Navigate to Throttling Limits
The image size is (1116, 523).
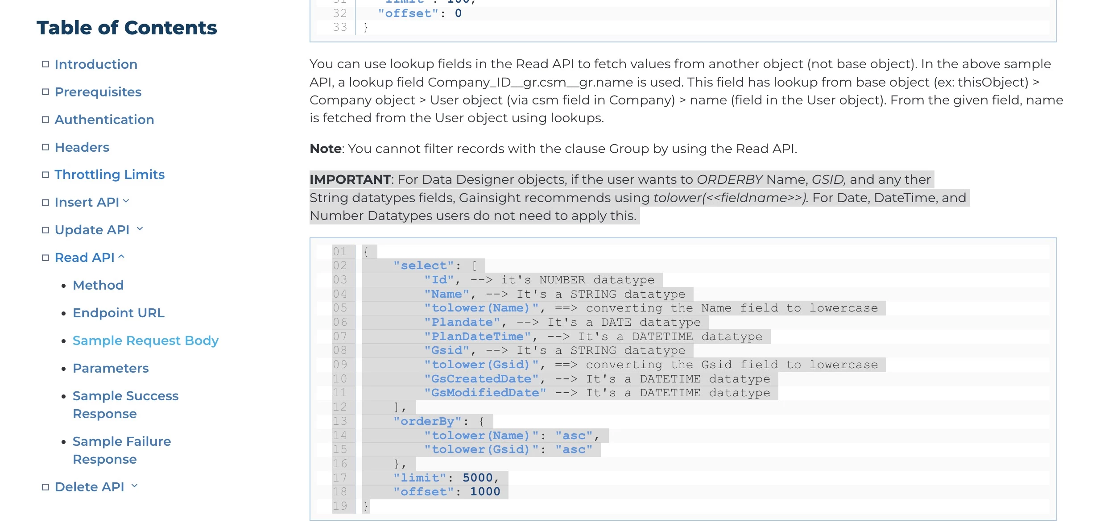click(x=109, y=174)
